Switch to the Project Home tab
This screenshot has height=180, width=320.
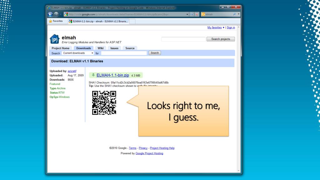point(60,48)
